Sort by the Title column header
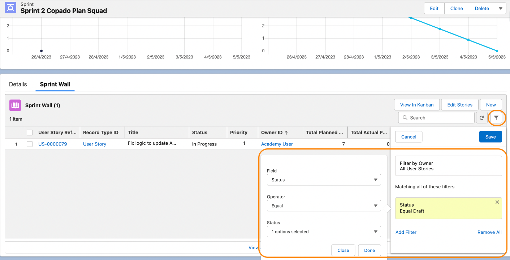 coord(157,133)
